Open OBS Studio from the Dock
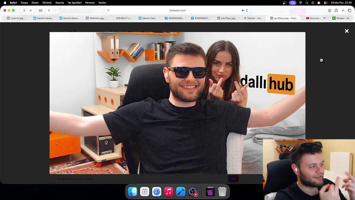The width and height of the screenshot is (355, 200). pos(193,191)
